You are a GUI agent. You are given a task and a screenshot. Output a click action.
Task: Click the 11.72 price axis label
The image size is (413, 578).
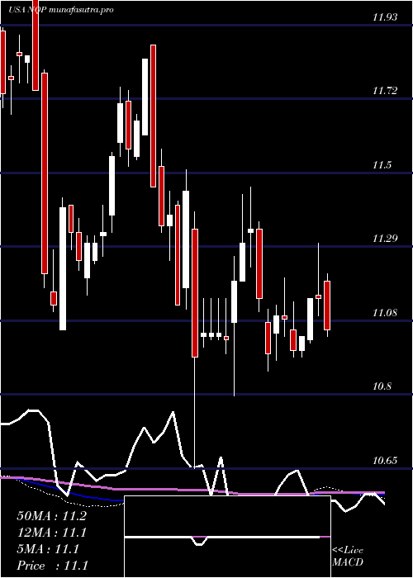385,90
